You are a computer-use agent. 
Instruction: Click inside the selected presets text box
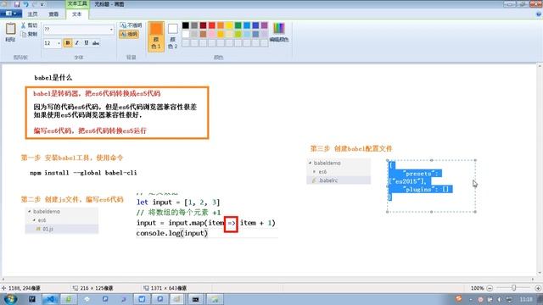pyautogui.click(x=431, y=186)
